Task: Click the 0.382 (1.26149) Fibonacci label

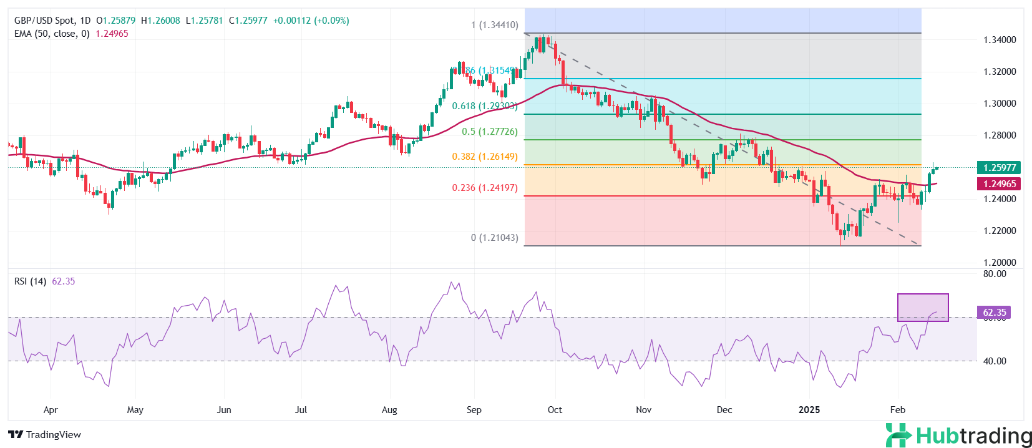Action: pyautogui.click(x=485, y=157)
